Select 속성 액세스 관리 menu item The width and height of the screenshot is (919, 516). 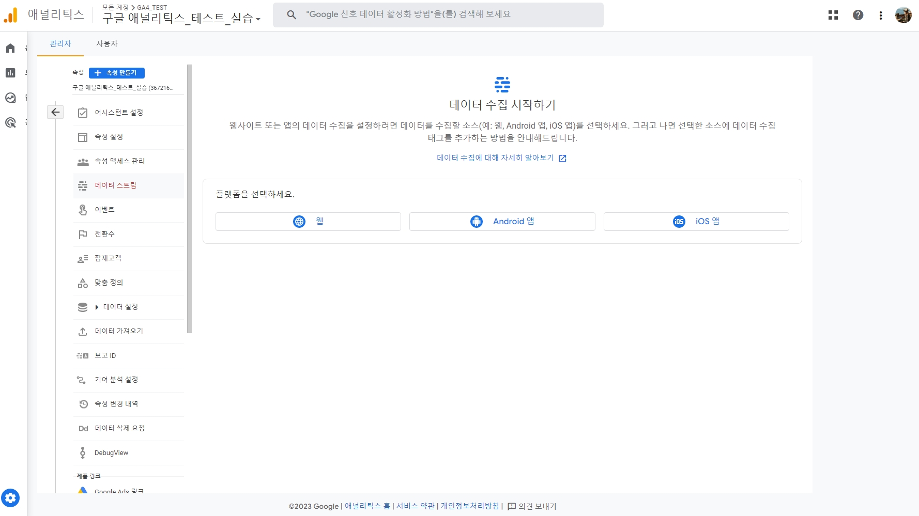[129, 161]
